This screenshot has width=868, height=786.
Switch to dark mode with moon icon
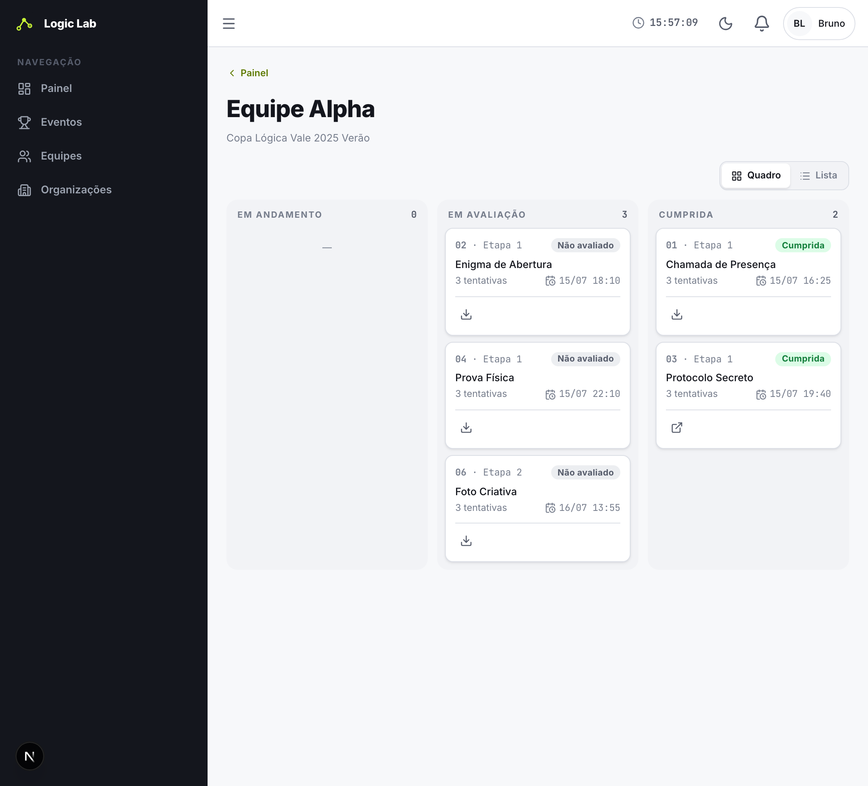click(x=725, y=23)
